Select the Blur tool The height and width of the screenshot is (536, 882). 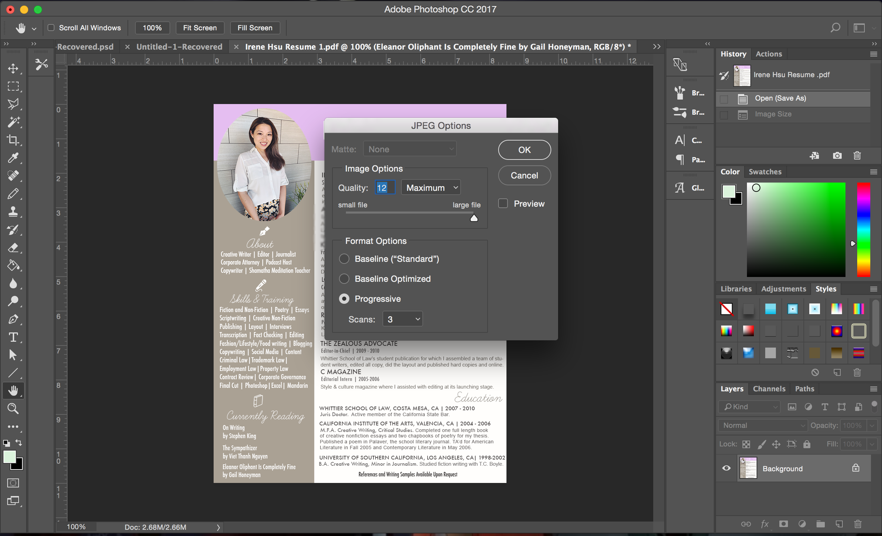click(13, 283)
